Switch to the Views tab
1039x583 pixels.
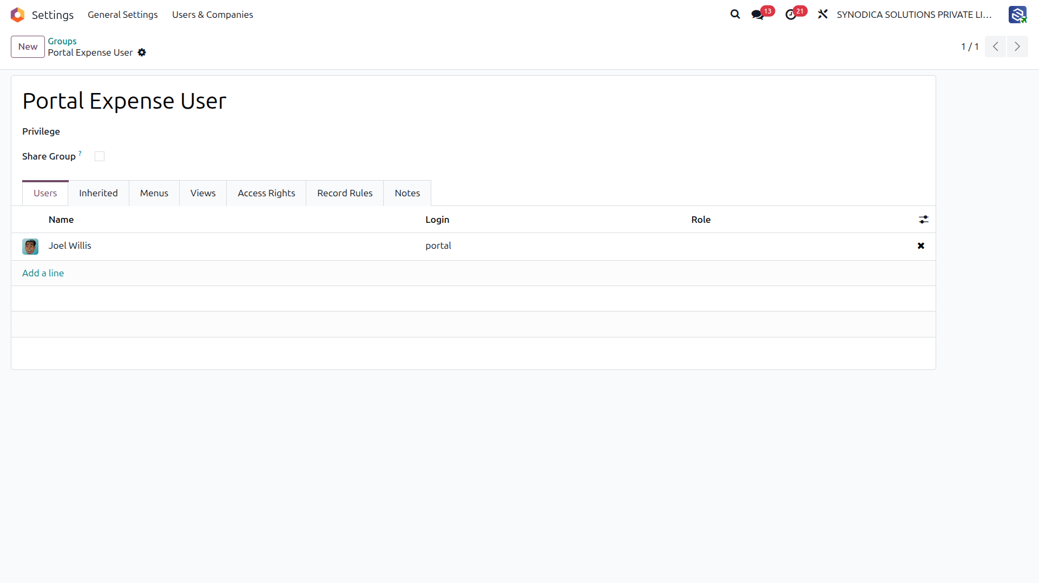point(203,193)
